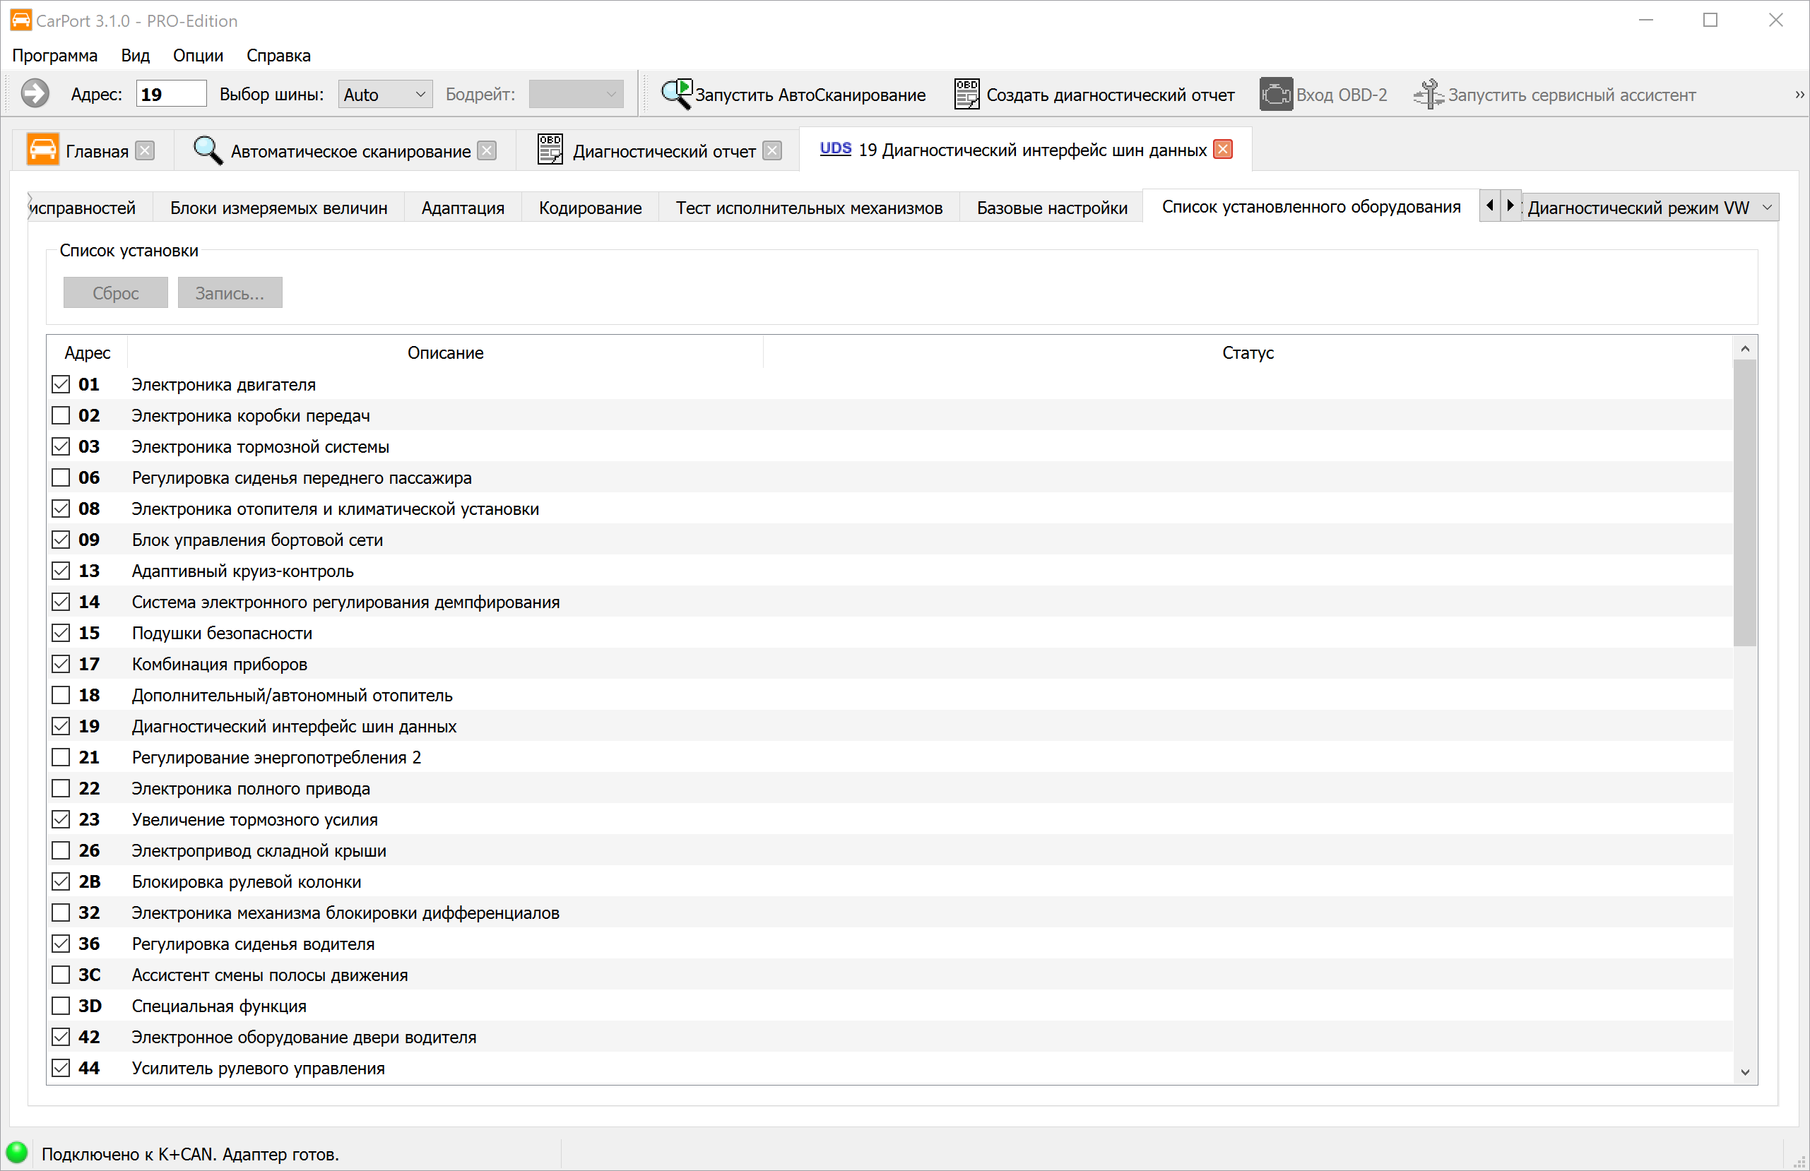Click Создать диагностический отчет OBD icon
Screen dimensions: 1810x1171
click(966, 95)
